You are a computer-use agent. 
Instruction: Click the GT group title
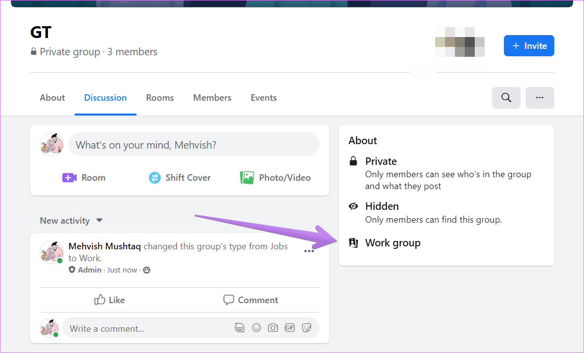41,33
